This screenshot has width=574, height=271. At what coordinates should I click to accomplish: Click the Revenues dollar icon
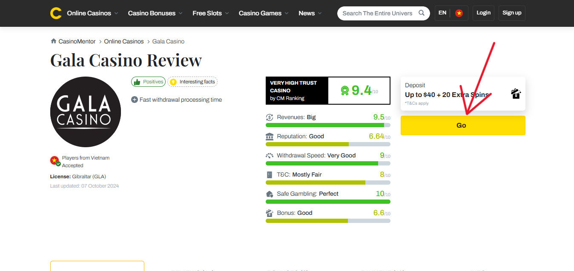tap(270, 117)
